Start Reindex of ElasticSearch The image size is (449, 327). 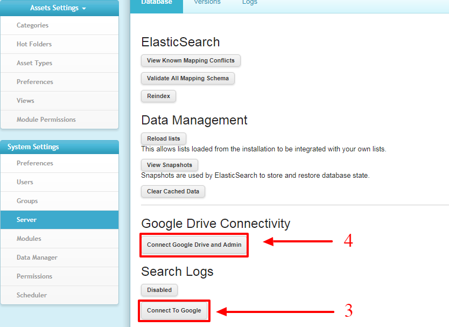point(158,96)
